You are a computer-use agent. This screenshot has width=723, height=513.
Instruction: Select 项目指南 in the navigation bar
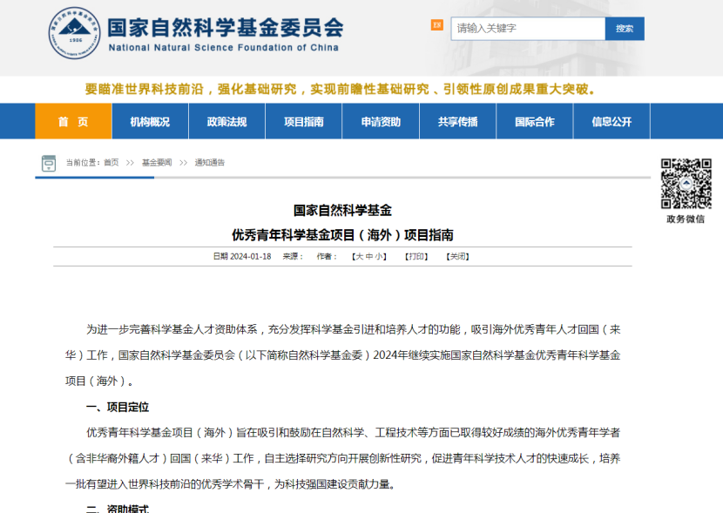coord(303,122)
